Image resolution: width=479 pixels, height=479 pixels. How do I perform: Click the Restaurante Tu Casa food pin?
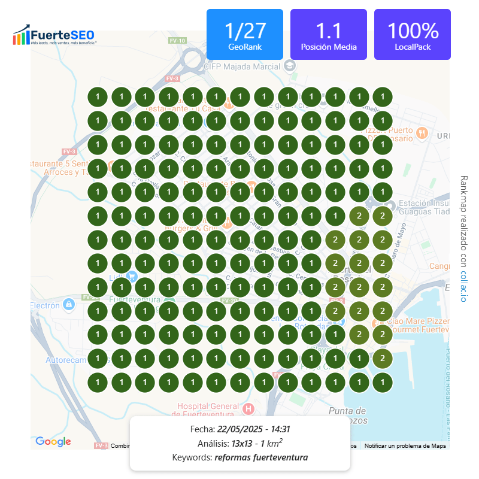[229, 104]
